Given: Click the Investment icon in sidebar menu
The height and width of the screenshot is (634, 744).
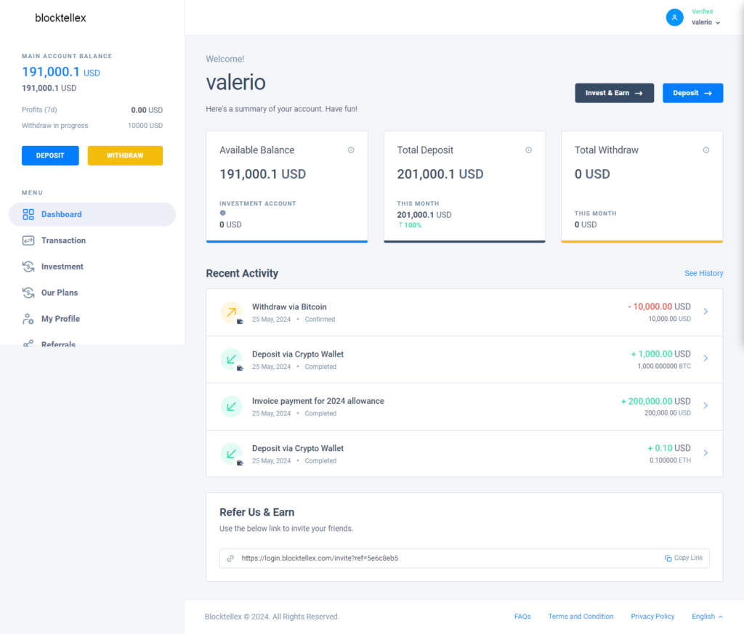Looking at the screenshot, I should coord(28,267).
